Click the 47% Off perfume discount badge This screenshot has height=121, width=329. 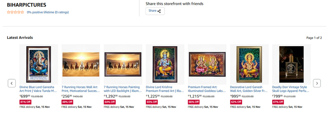[x=277, y=102]
